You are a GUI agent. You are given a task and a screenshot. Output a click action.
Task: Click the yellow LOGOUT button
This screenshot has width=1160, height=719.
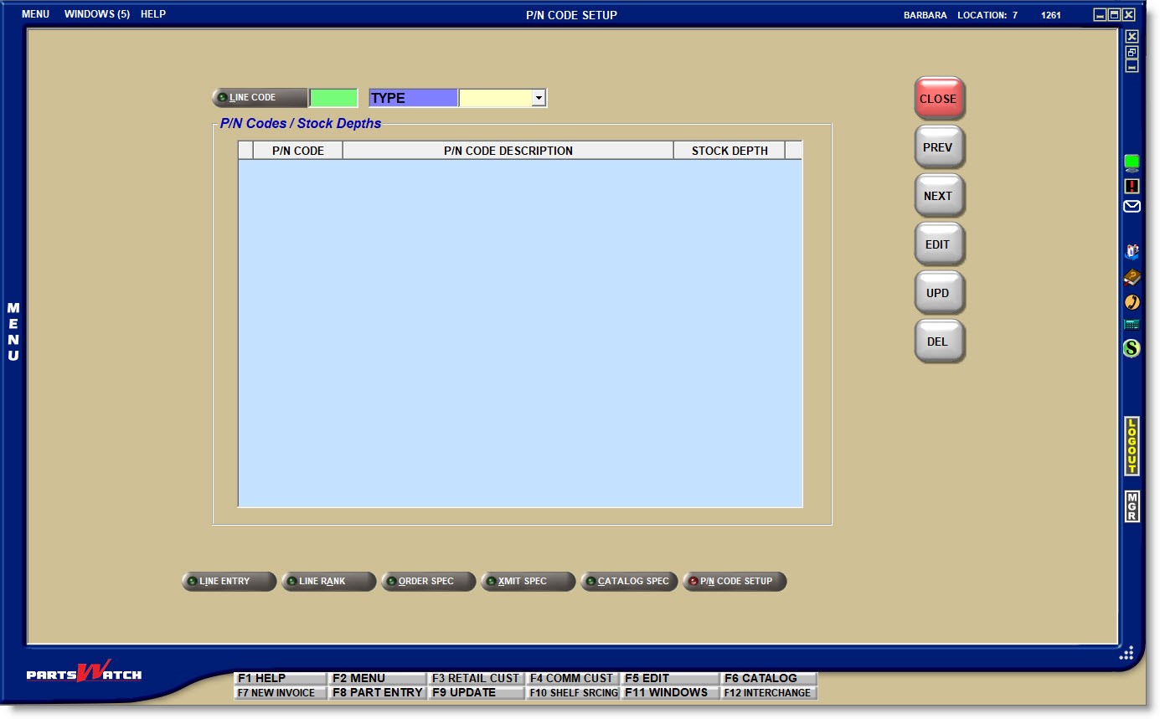[x=1132, y=448]
